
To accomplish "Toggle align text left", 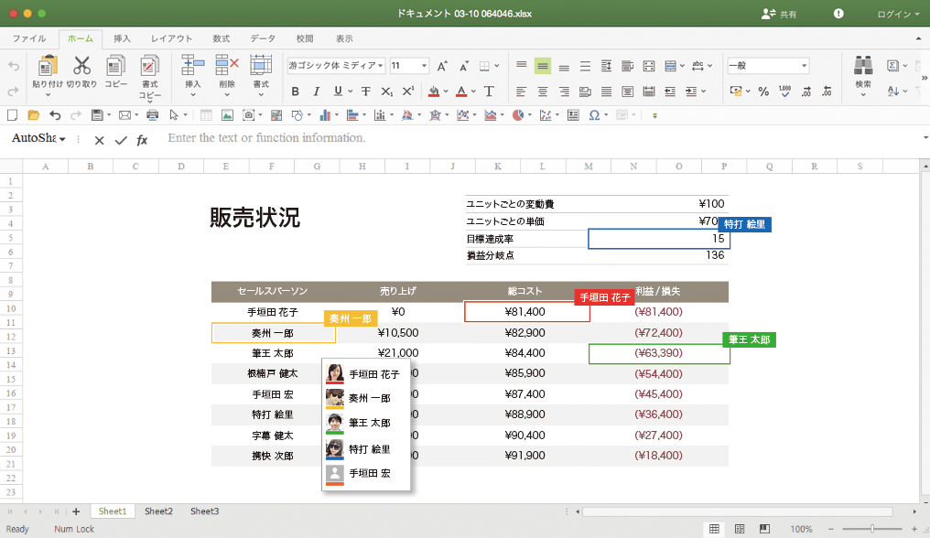I will [522, 91].
